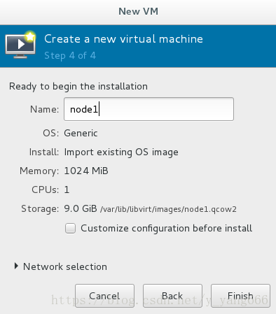The height and width of the screenshot is (314, 276).
Task: Click the '1024 MiB' memory value
Action: click(86, 171)
